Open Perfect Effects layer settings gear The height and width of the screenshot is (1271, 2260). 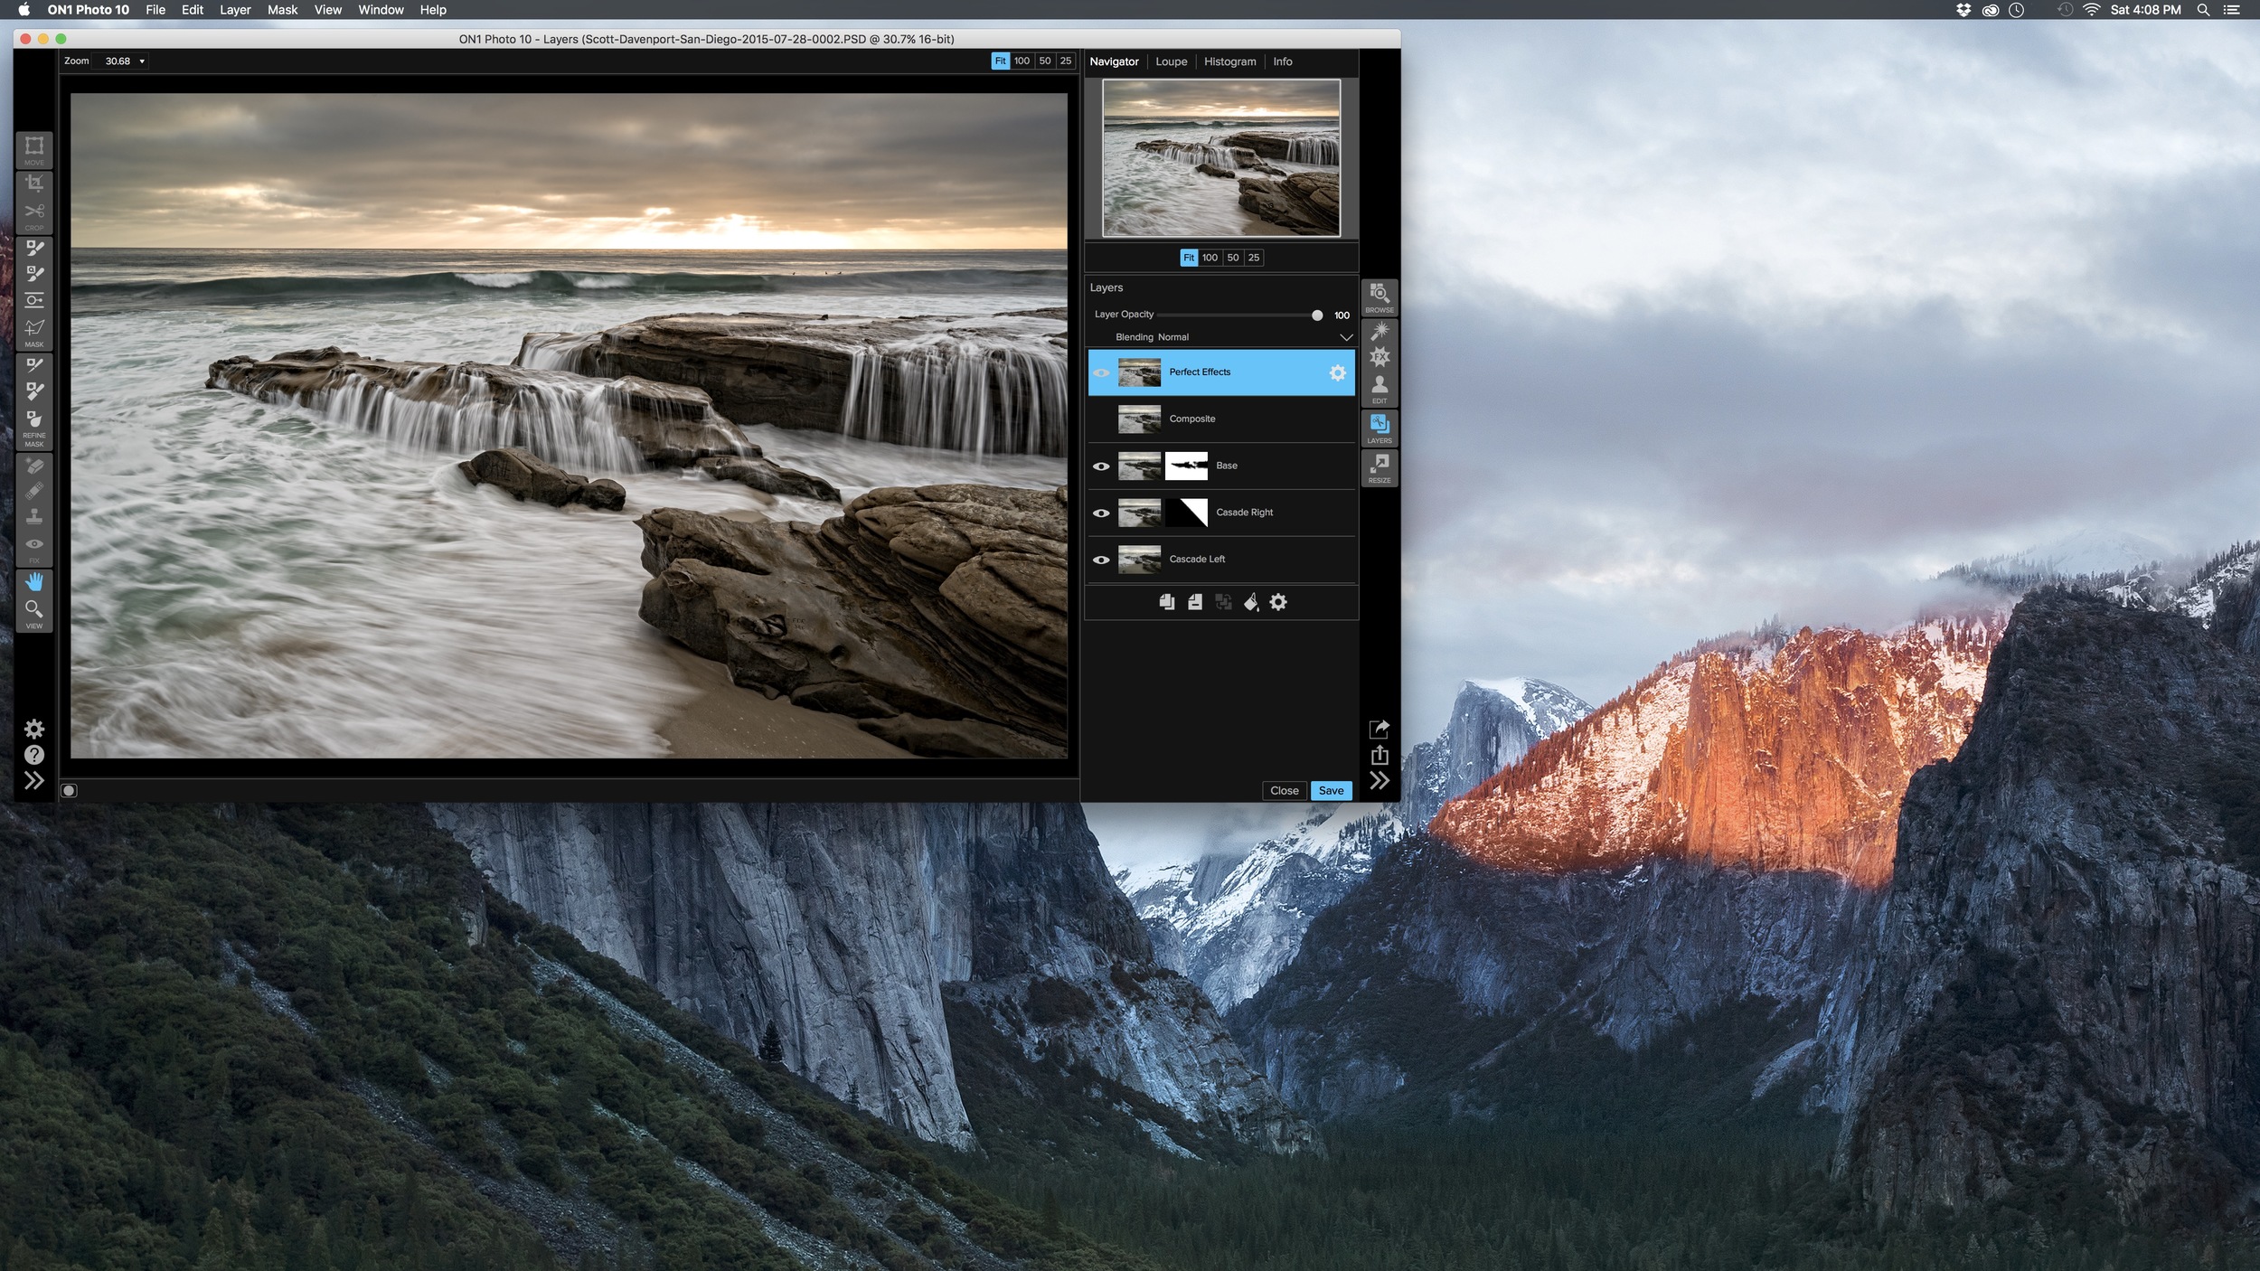(1337, 372)
